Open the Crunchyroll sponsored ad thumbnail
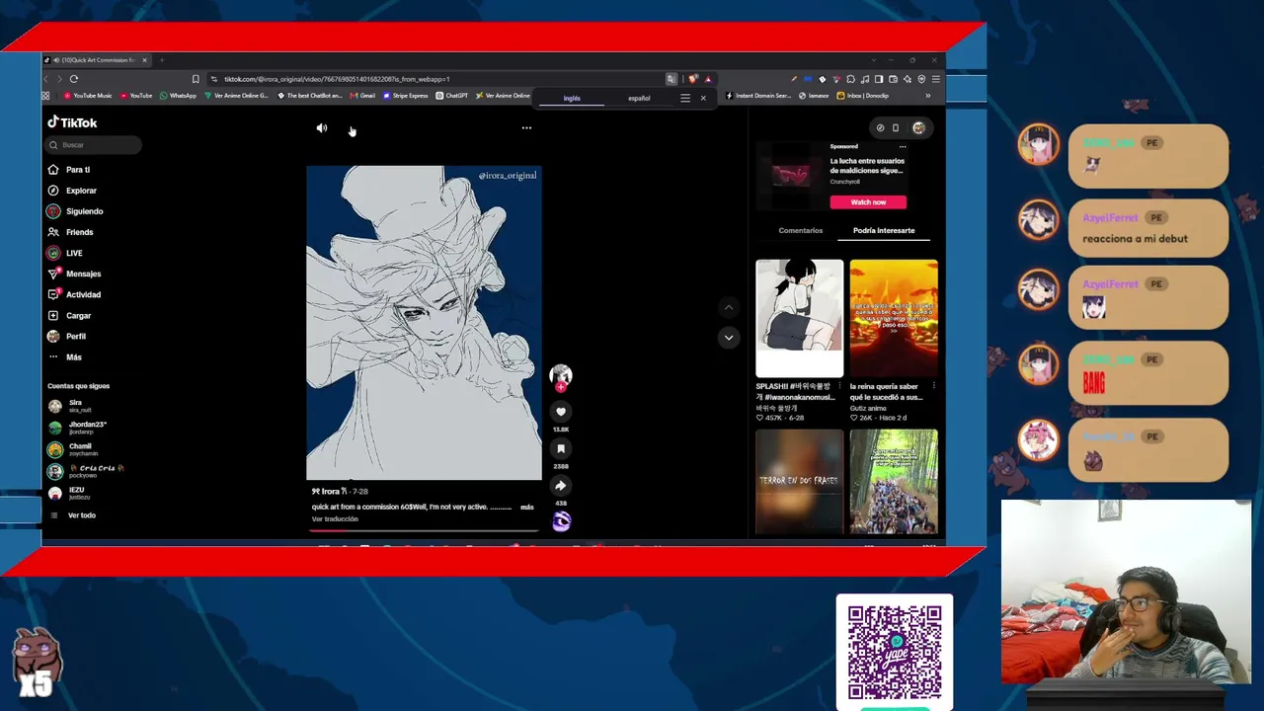 (790, 175)
